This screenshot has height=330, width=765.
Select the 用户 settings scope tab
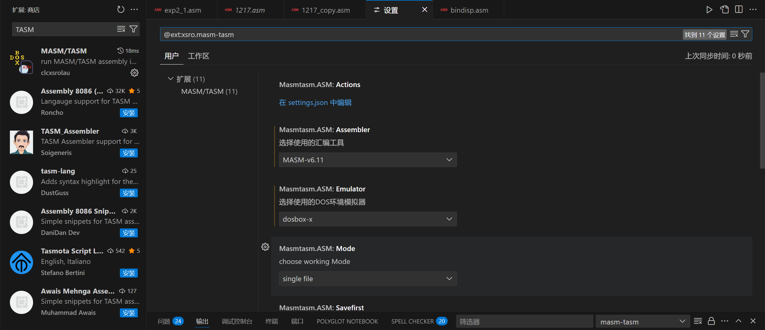(171, 56)
